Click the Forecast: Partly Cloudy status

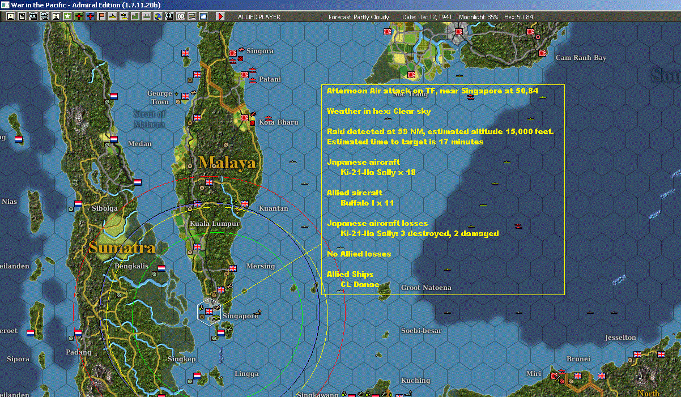(359, 17)
